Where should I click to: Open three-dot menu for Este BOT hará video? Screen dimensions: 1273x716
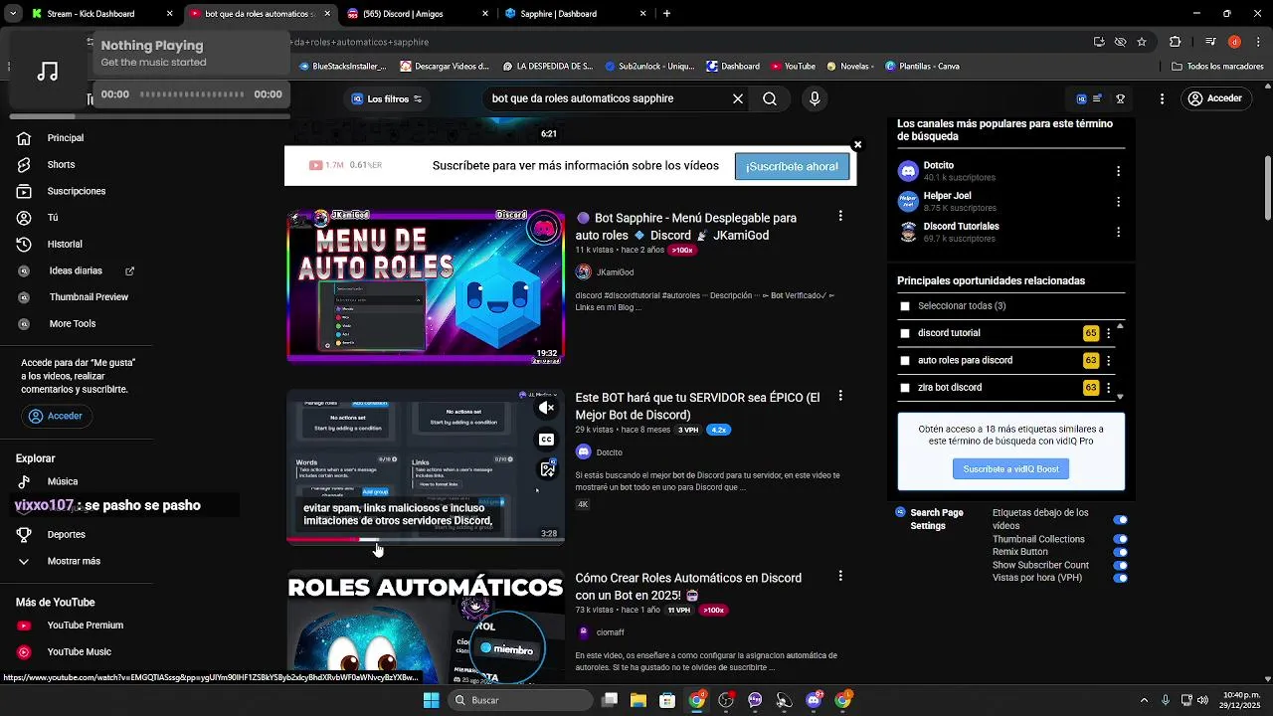[840, 396]
